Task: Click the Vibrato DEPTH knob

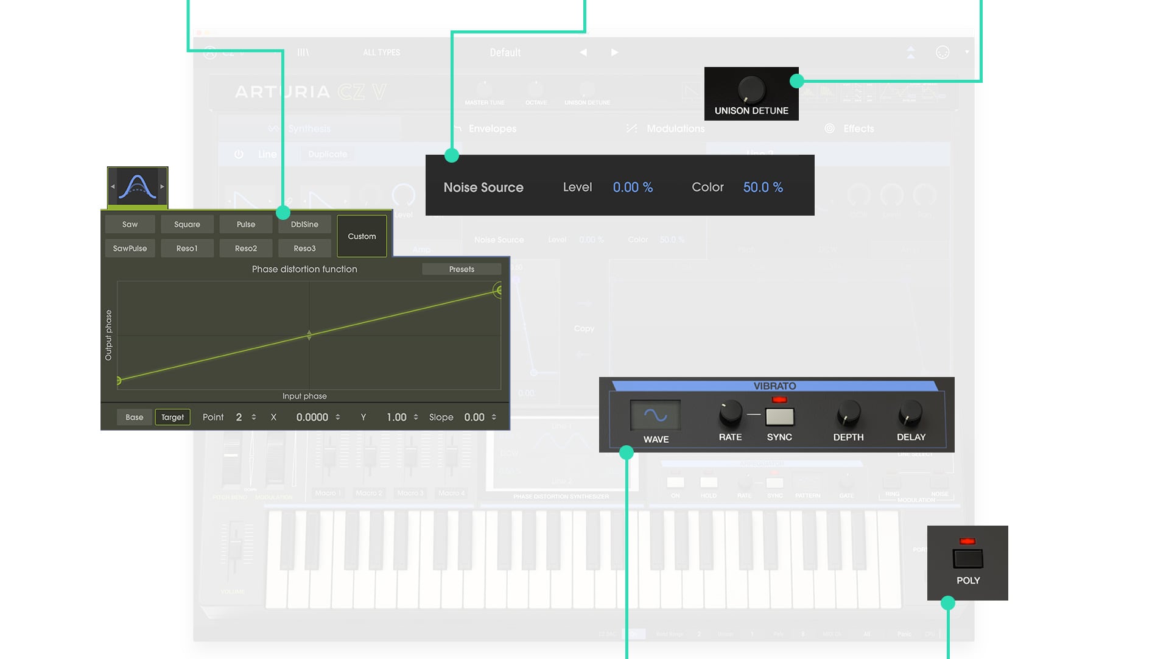Action: 848,414
